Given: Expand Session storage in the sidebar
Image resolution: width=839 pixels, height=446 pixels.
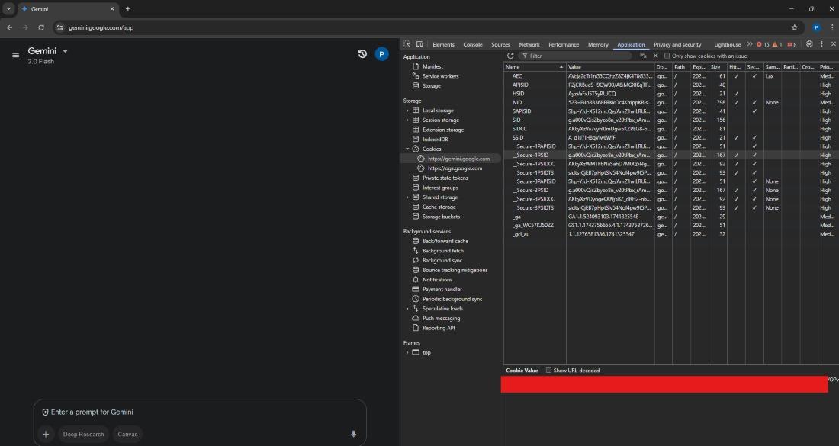Looking at the screenshot, I should click(407, 120).
